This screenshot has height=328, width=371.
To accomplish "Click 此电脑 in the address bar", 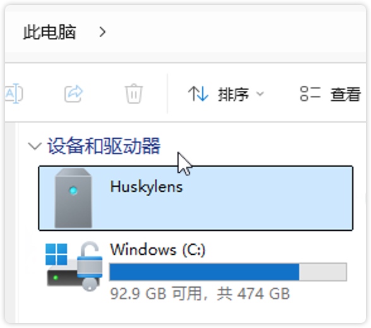I will click(49, 32).
